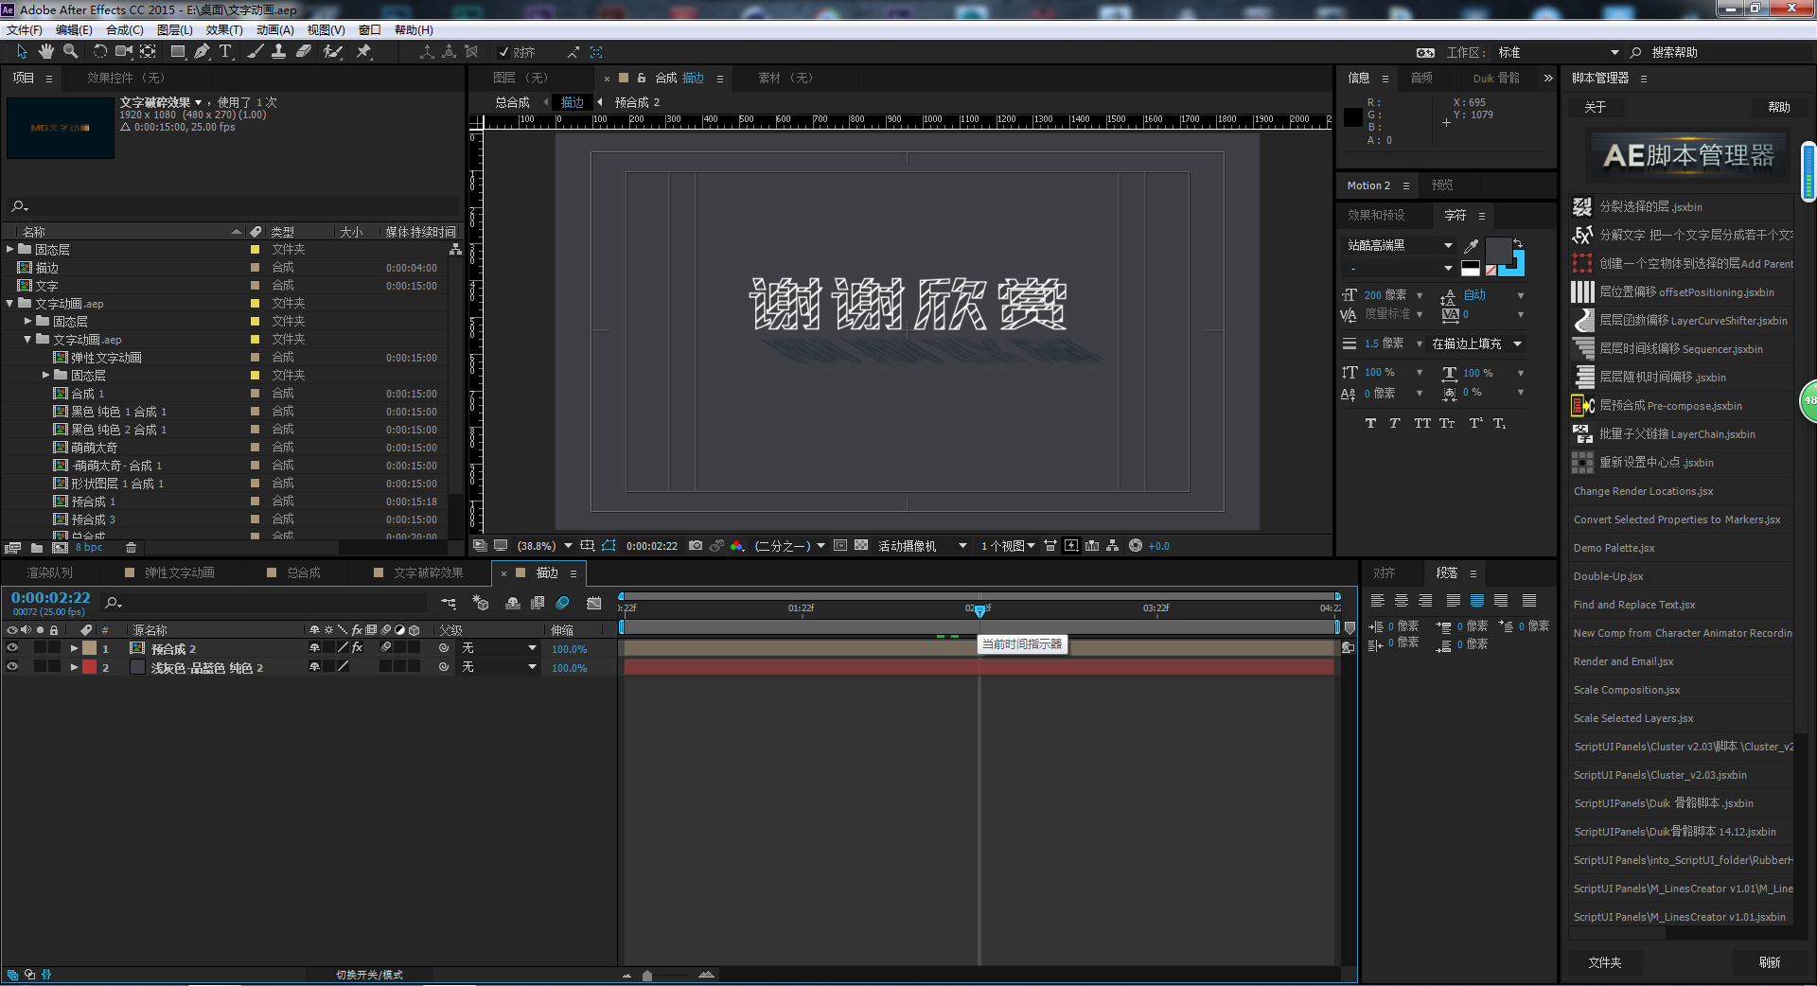
Task: Toggle visibility of 浅灰色-品蓝色 纯色 2 layer
Action: coord(12,667)
